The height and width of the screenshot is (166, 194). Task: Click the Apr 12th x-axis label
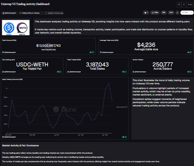(x=81, y=135)
